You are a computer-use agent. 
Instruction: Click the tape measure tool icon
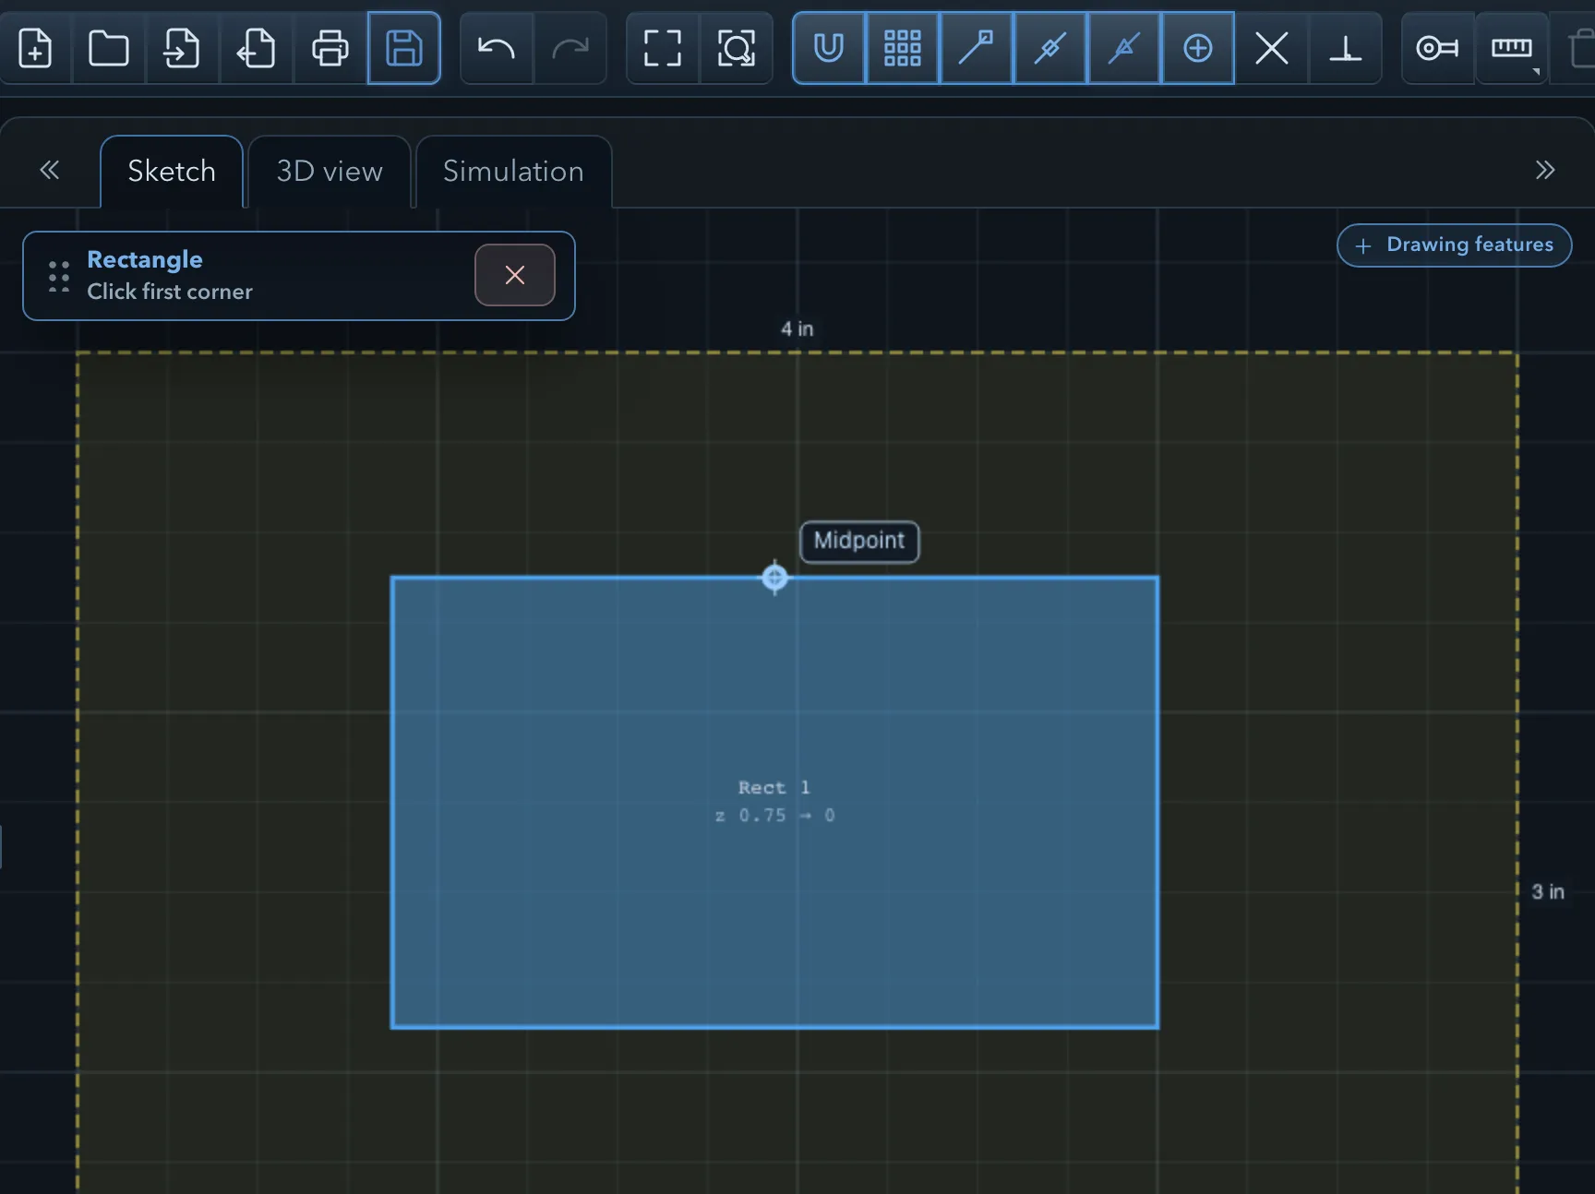[x=1438, y=48]
